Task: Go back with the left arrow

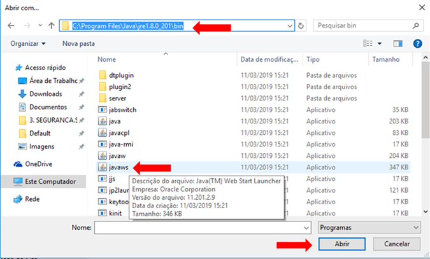Action: click(11, 25)
